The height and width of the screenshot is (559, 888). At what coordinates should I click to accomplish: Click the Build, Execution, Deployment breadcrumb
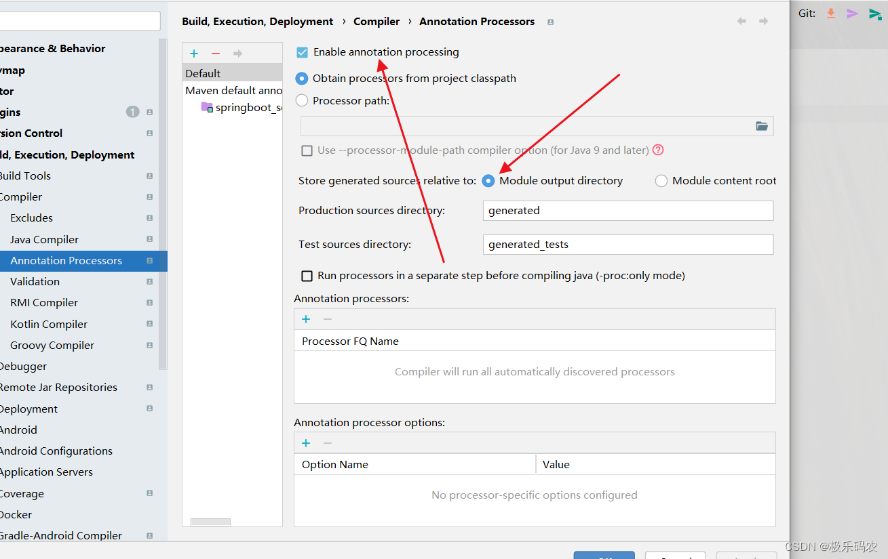[258, 22]
